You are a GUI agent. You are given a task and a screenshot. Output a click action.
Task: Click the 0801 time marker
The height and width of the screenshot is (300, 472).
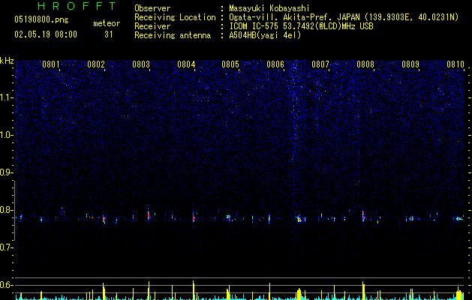click(x=51, y=64)
